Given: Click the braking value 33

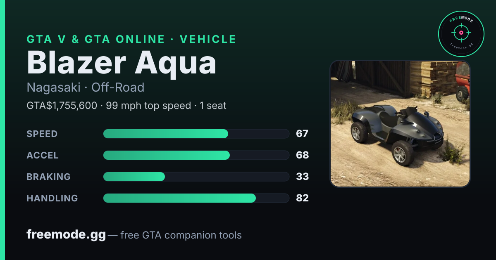Looking at the screenshot, I should (x=303, y=177).
